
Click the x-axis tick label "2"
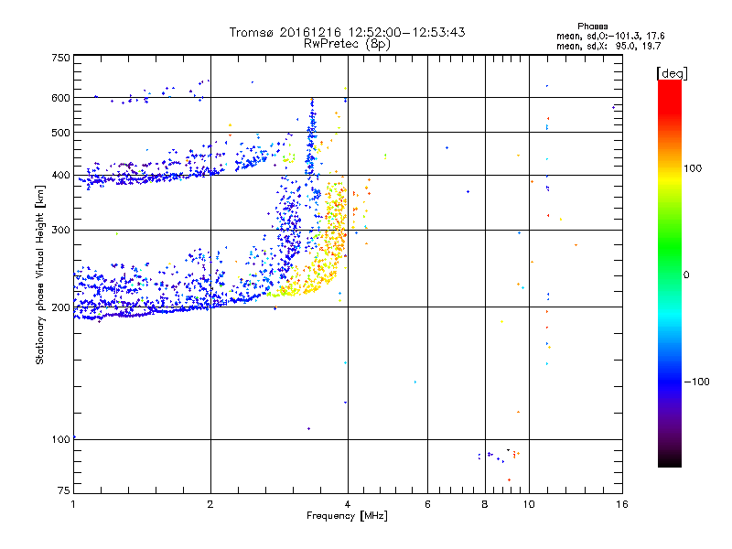210,504
